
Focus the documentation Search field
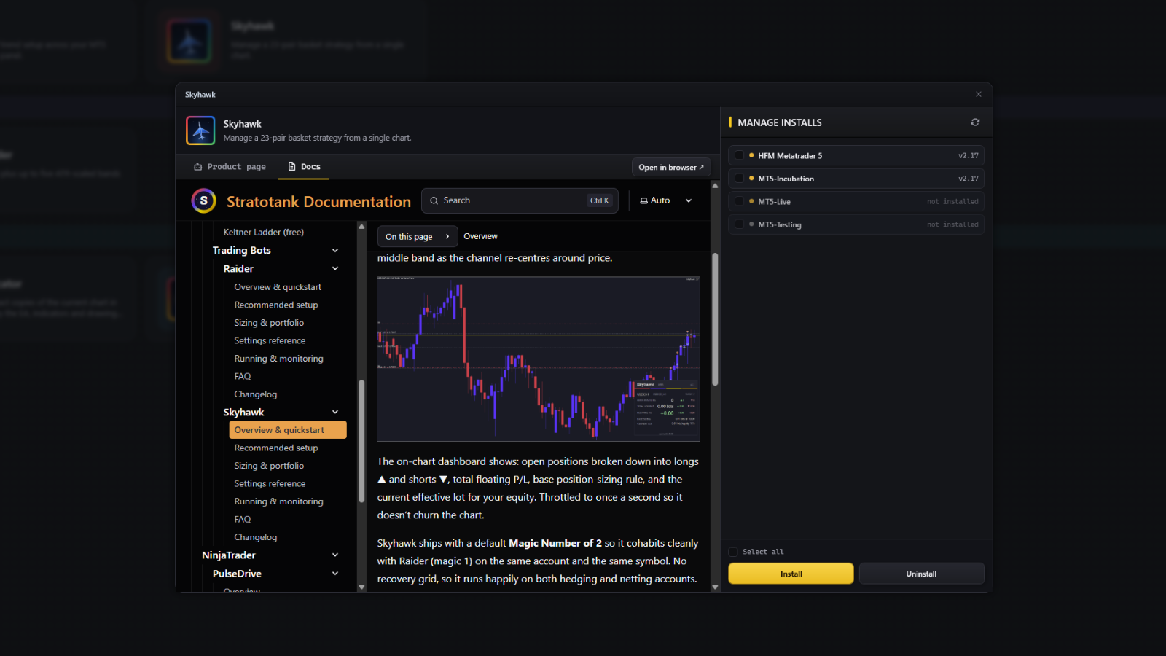pos(520,200)
